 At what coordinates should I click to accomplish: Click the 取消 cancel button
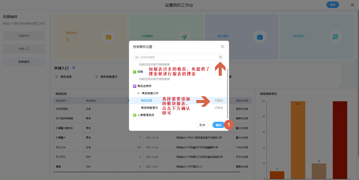click(202, 125)
